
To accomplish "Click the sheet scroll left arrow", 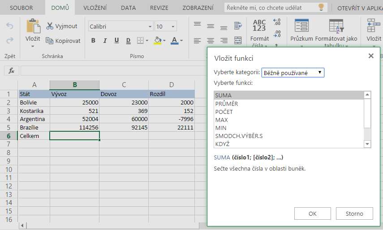I will 22,226.
